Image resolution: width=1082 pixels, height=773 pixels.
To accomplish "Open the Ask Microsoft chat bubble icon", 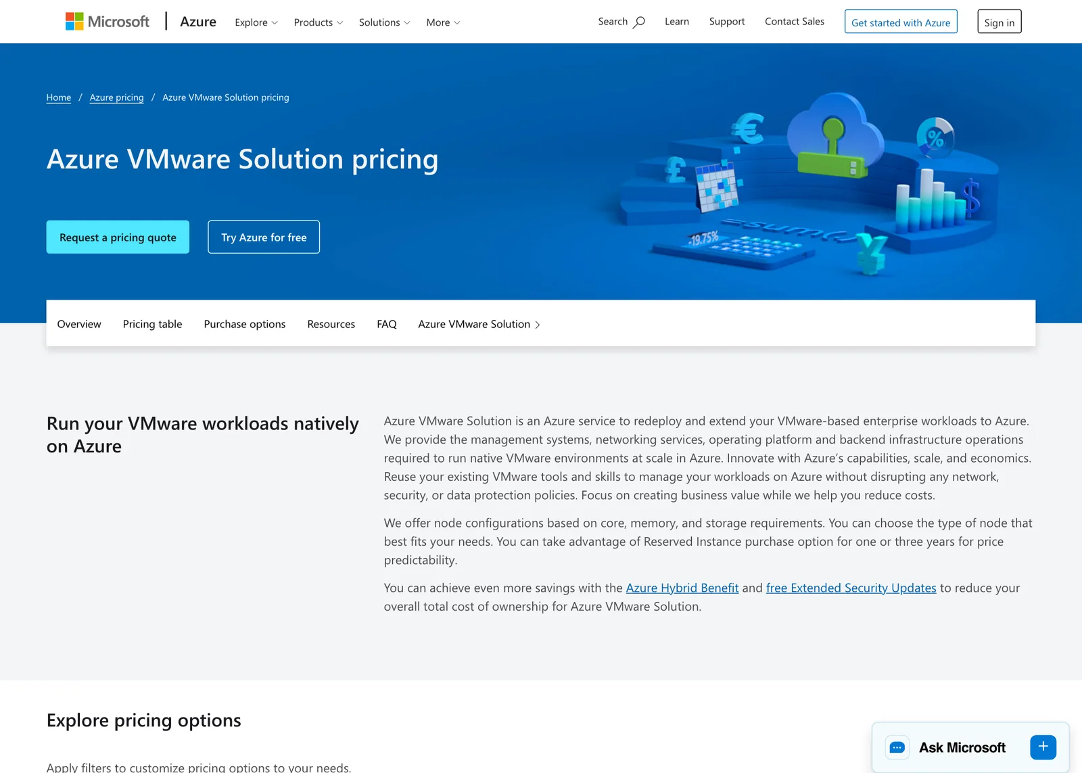I will 897,747.
